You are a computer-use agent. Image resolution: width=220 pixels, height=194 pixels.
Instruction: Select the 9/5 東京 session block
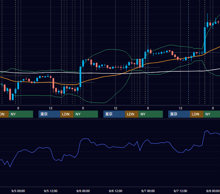pos(49,114)
